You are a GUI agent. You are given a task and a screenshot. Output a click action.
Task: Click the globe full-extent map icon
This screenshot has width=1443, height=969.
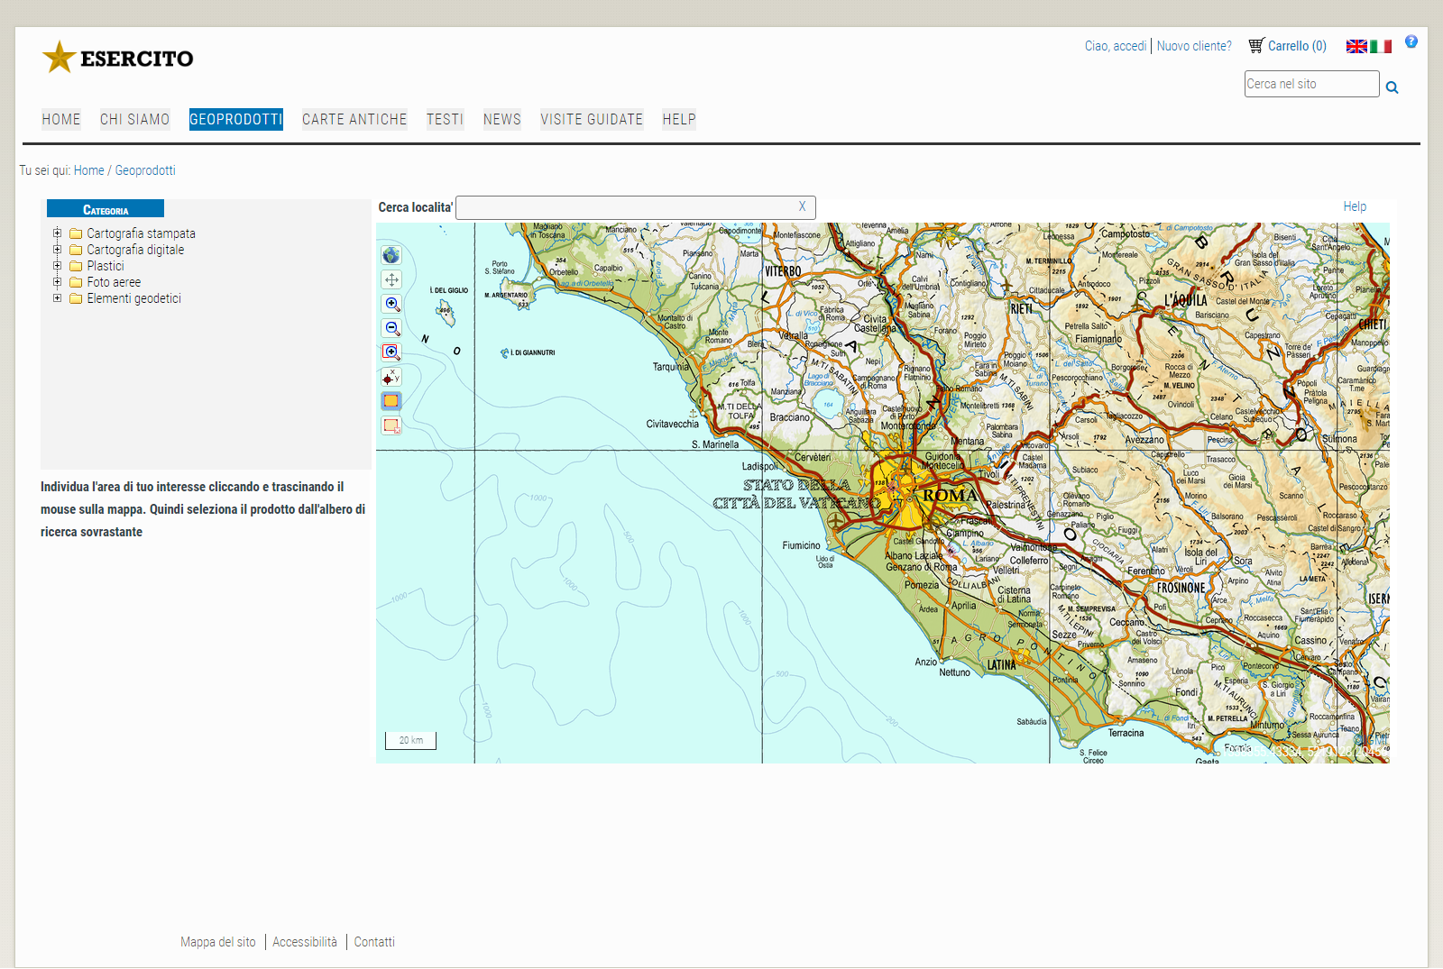[391, 255]
